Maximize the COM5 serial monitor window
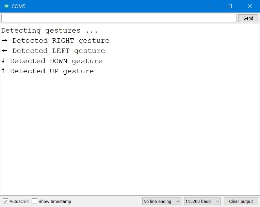The image size is (260, 207). pyautogui.click(x=230, y=6)
